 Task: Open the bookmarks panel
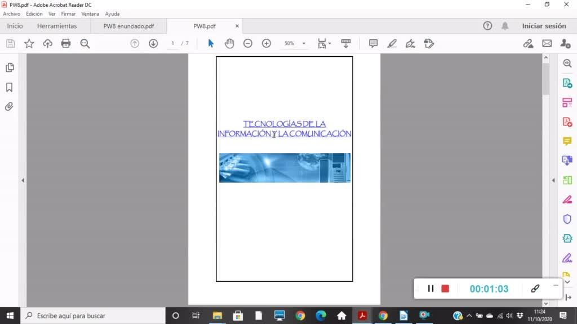(x=10, y=87)
